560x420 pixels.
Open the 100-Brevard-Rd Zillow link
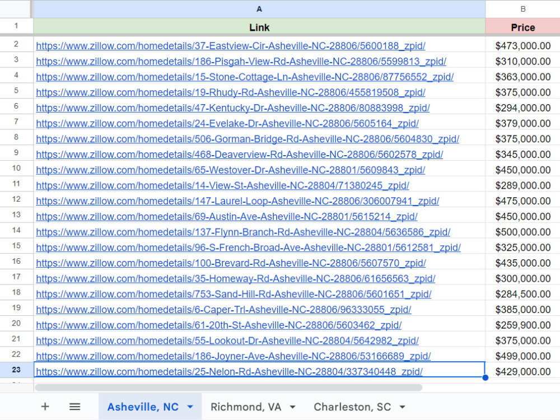coord(231,263)
